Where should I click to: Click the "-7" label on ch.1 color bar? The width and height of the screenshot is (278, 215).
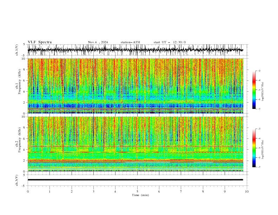point(259,109)
